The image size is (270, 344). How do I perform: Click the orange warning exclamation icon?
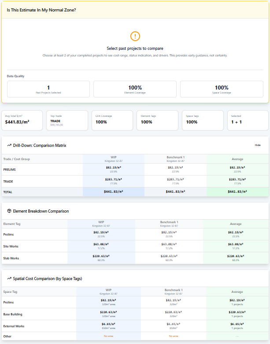(x=135, y=36)
